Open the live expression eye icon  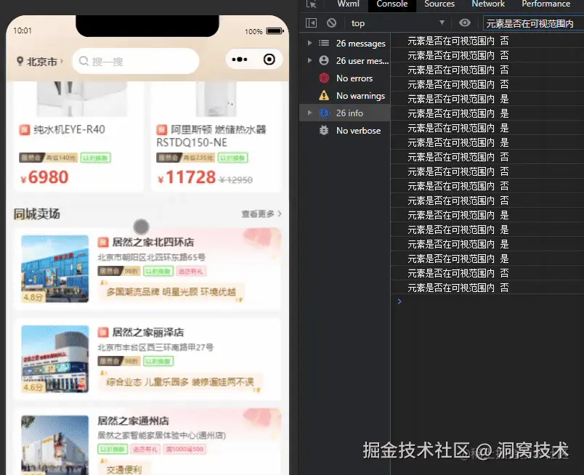(x=464, y=23)
